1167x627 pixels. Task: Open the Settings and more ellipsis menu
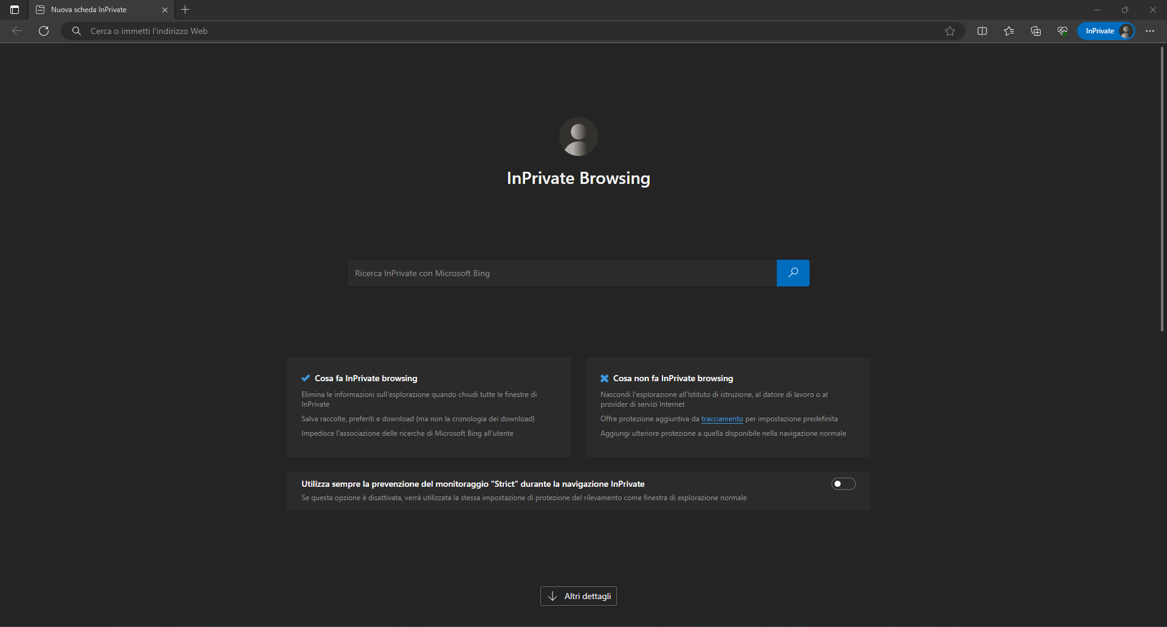point(1150,31)
